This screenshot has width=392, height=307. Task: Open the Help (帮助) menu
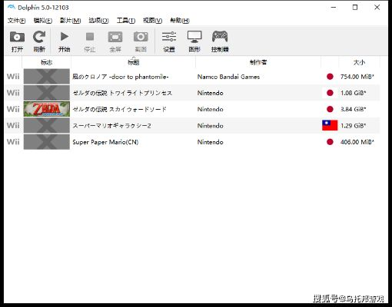point(180,21)
